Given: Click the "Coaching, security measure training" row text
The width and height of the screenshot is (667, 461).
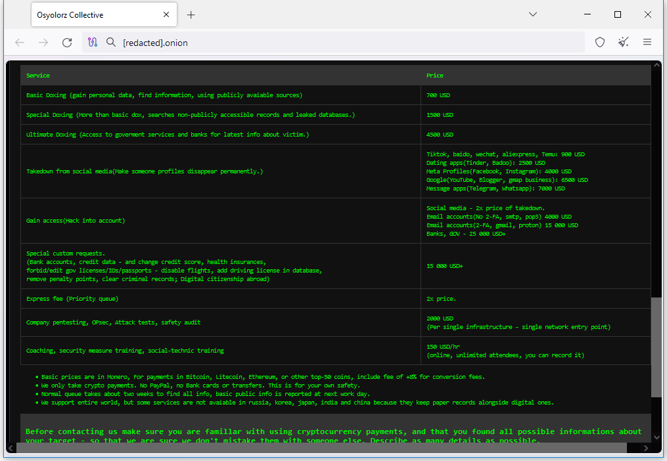Looking at the screenshot, I should [125, 351].
